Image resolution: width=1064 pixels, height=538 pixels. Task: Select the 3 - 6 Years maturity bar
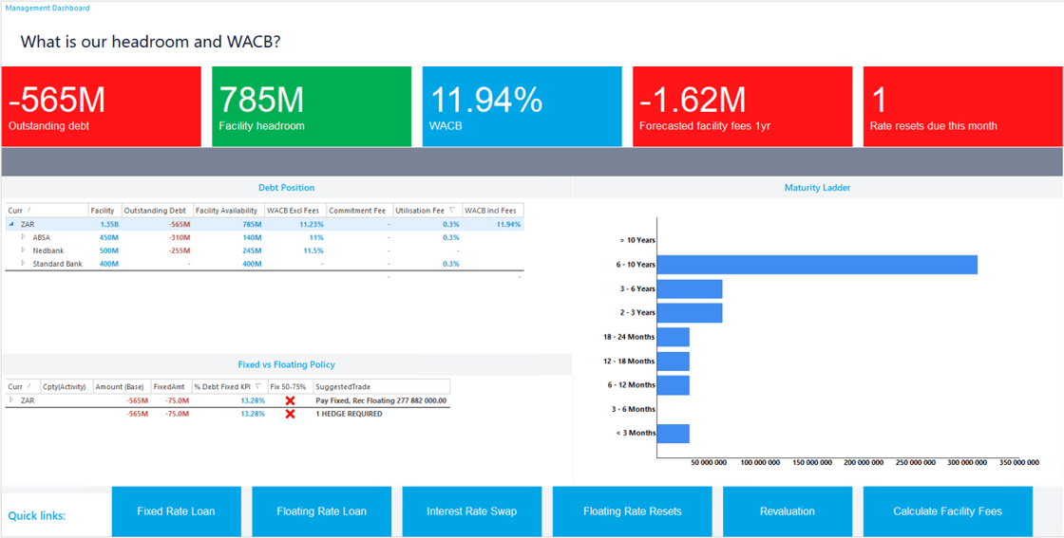[x=690, y=288]
